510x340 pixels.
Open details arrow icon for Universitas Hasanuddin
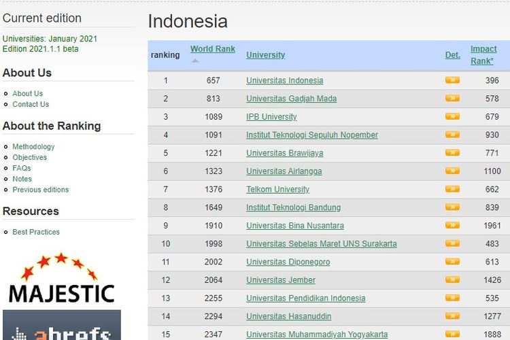452,316
